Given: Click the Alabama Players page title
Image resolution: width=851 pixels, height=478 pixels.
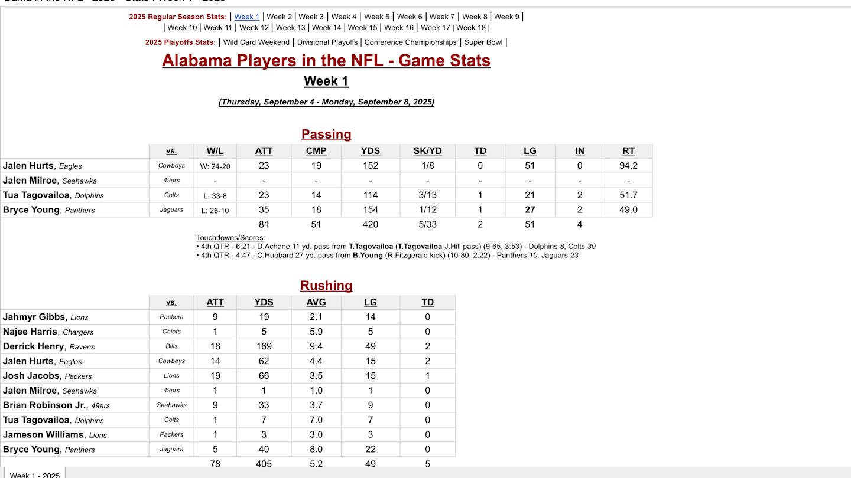Looking at the screenshot, I should coord(326,60).
